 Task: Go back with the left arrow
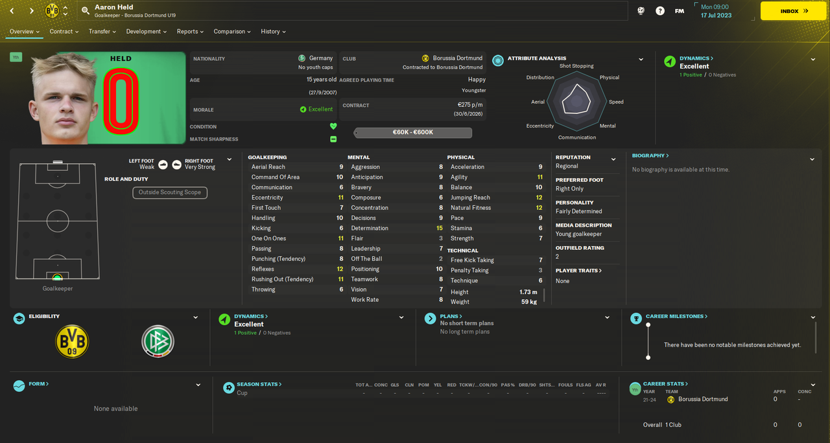[x=13, y=11]
